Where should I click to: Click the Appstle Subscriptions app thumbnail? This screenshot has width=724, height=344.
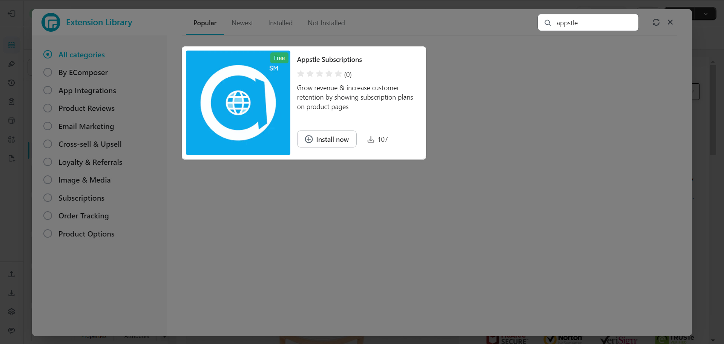click(x=238, y=103)
